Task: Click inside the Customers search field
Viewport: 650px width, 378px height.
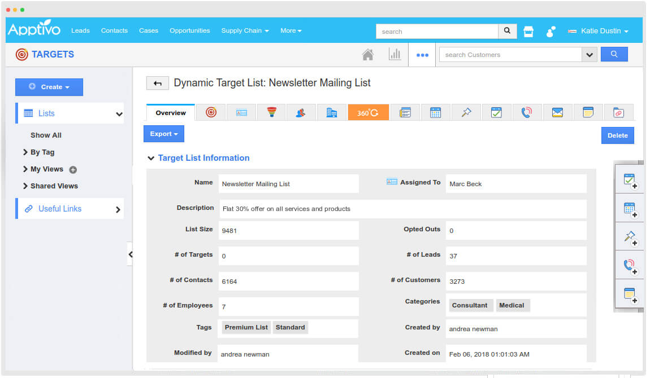Action: [x=509, y=54]
